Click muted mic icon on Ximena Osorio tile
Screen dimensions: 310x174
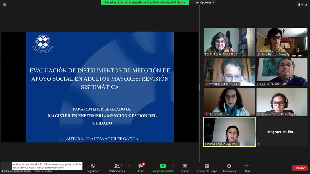pyautogui.click(x=206, y=114)
